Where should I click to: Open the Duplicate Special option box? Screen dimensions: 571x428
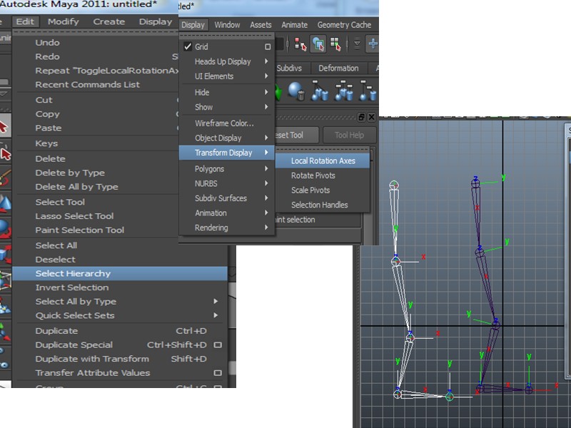tap(218, 345)
